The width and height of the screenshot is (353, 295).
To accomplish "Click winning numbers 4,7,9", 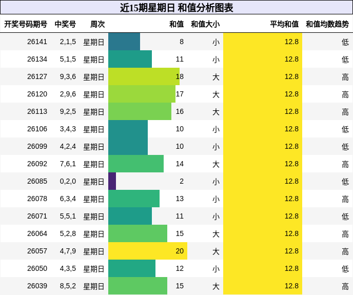I will (68, 251).
